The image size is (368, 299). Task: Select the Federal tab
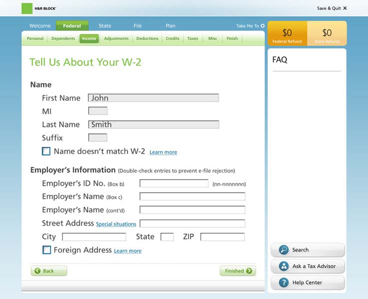pyautogui.click(x=72, y=26)
